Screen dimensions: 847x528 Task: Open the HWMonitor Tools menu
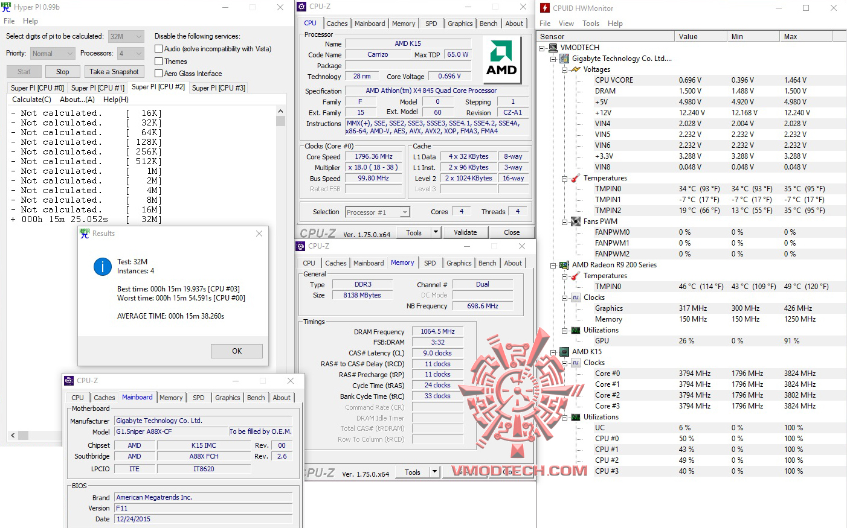tap(591, 24)
